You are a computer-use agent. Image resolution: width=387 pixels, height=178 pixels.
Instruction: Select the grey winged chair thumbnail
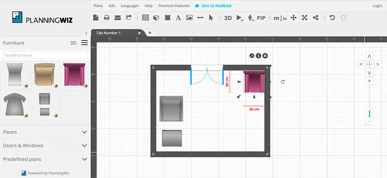pos(15,104)
